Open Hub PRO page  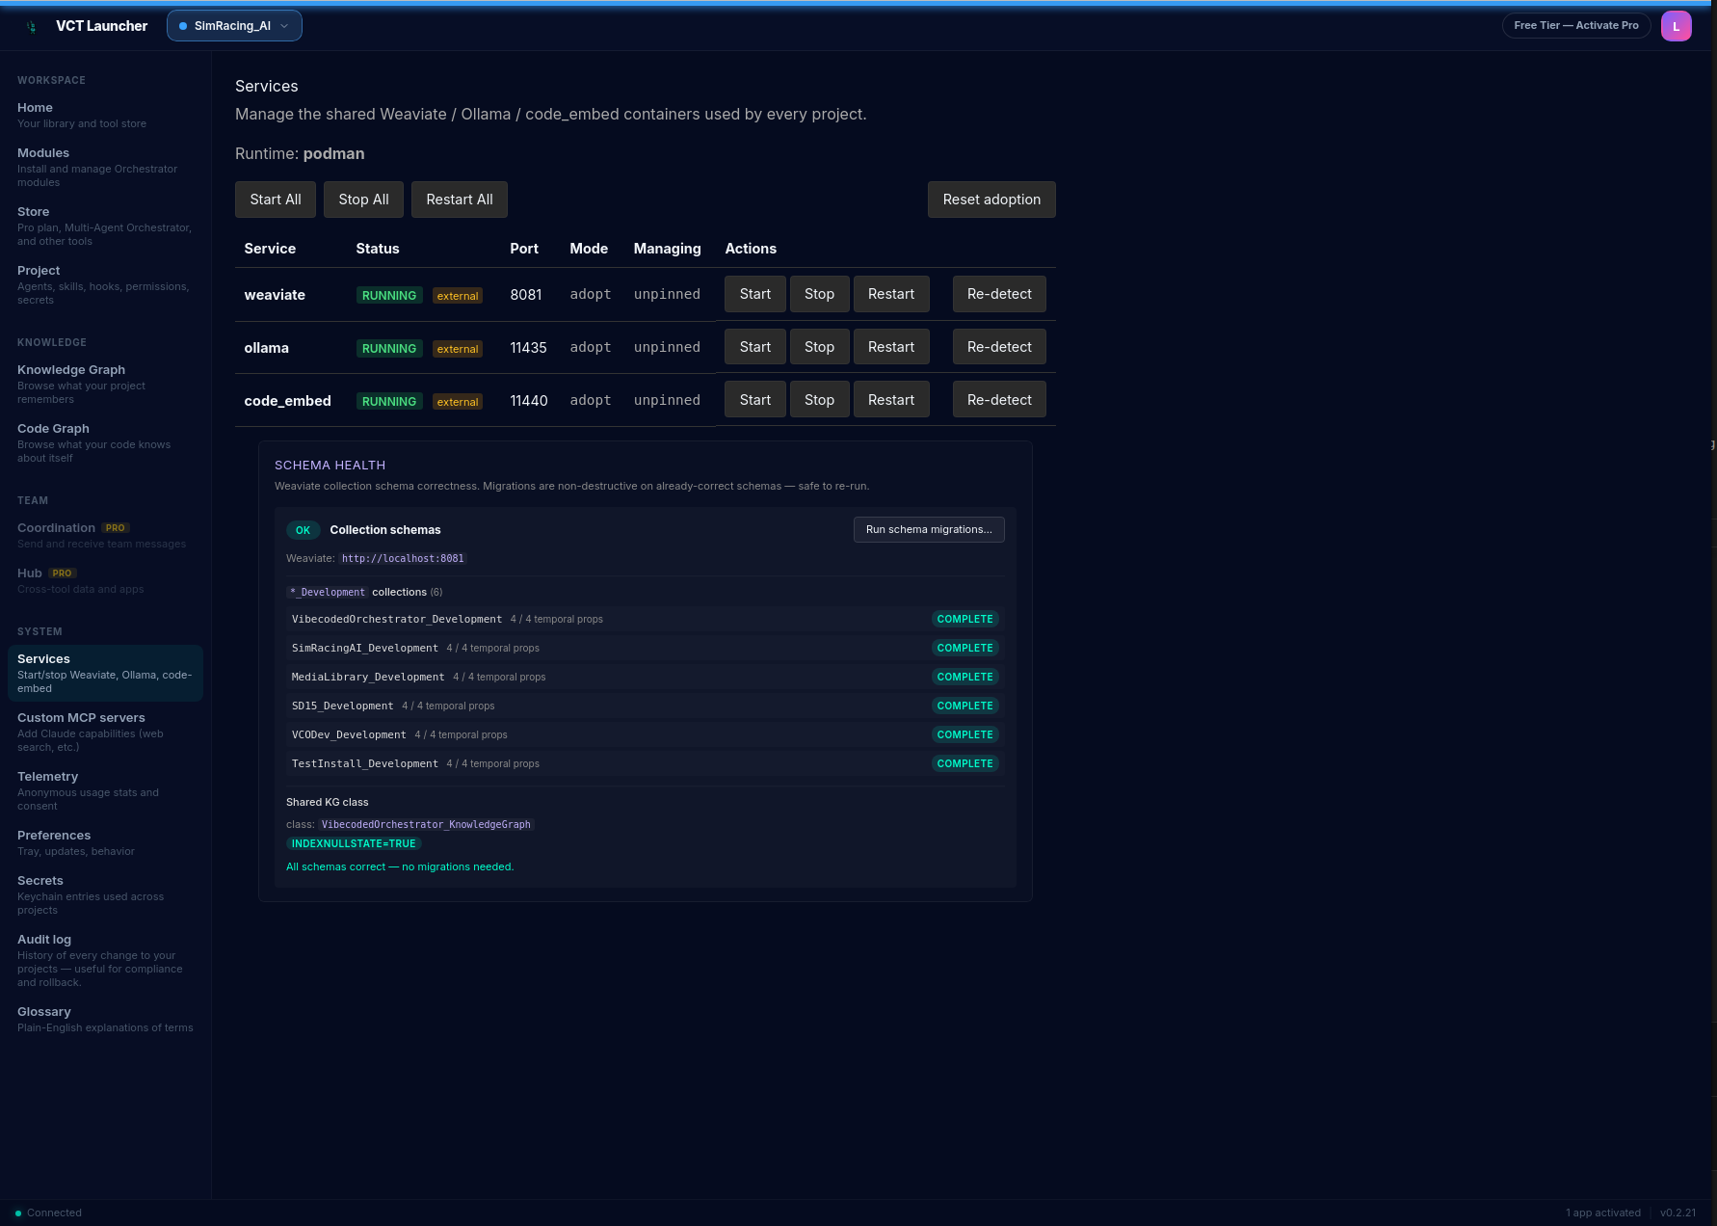[x=105, y=581]
